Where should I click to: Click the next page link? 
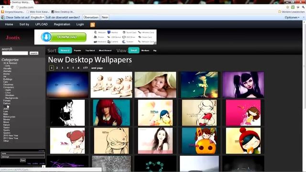pyautogui.click(x=97, y=68)
